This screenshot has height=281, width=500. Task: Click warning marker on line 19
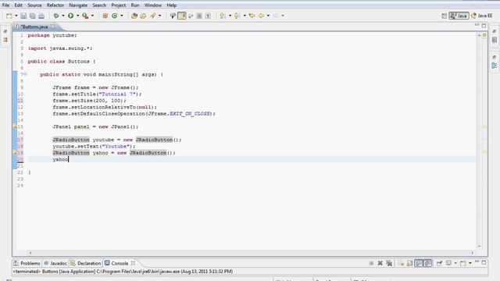pos(15,153)
